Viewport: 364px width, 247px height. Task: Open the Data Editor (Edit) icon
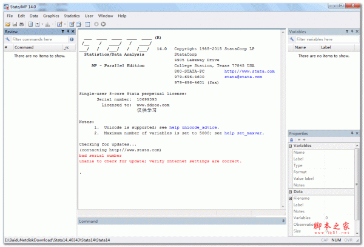(72, 24)
